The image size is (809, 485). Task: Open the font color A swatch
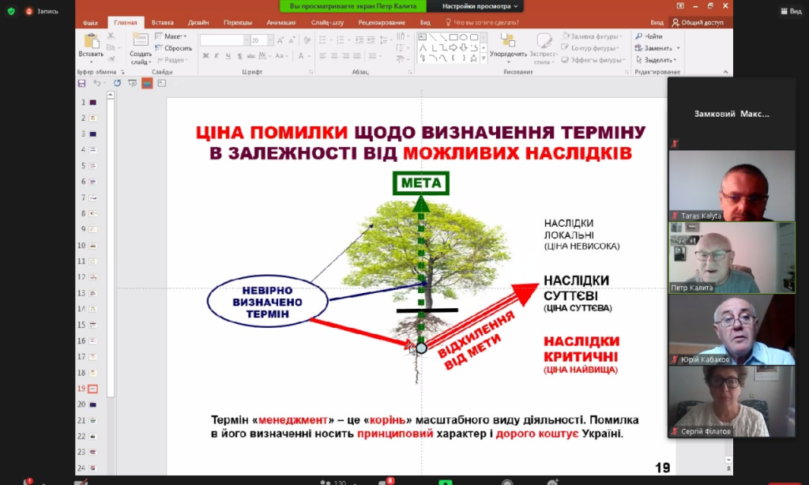point(301,56)
